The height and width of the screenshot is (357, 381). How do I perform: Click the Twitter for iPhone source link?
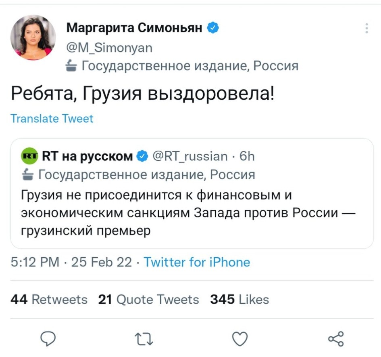[x=197, y=262]
